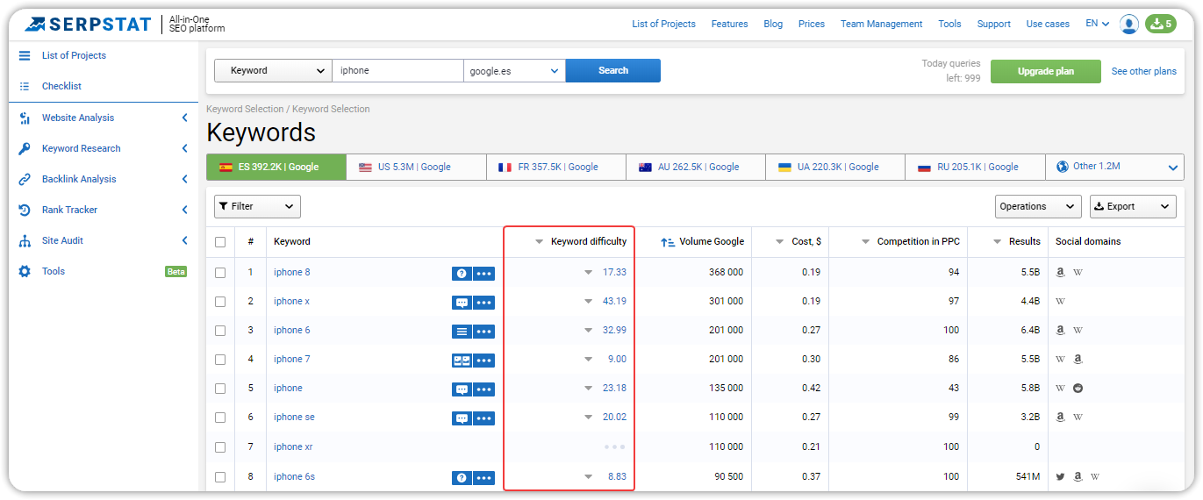This screenshot has height=500, width=1203.
Task: Click the list-lines icon for iphone 6
Action: pyautogui.click(x=462, y=331)
